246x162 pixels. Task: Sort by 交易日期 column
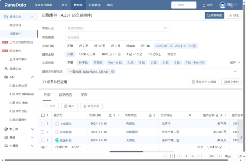click(x=119, y=115)
